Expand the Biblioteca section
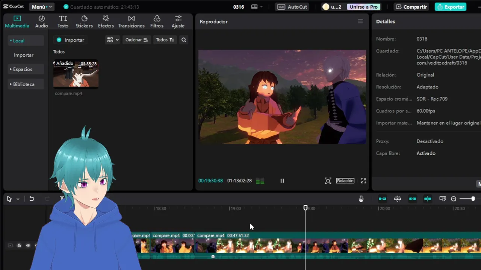Screen dimensions: 481x270 (26, 84)
